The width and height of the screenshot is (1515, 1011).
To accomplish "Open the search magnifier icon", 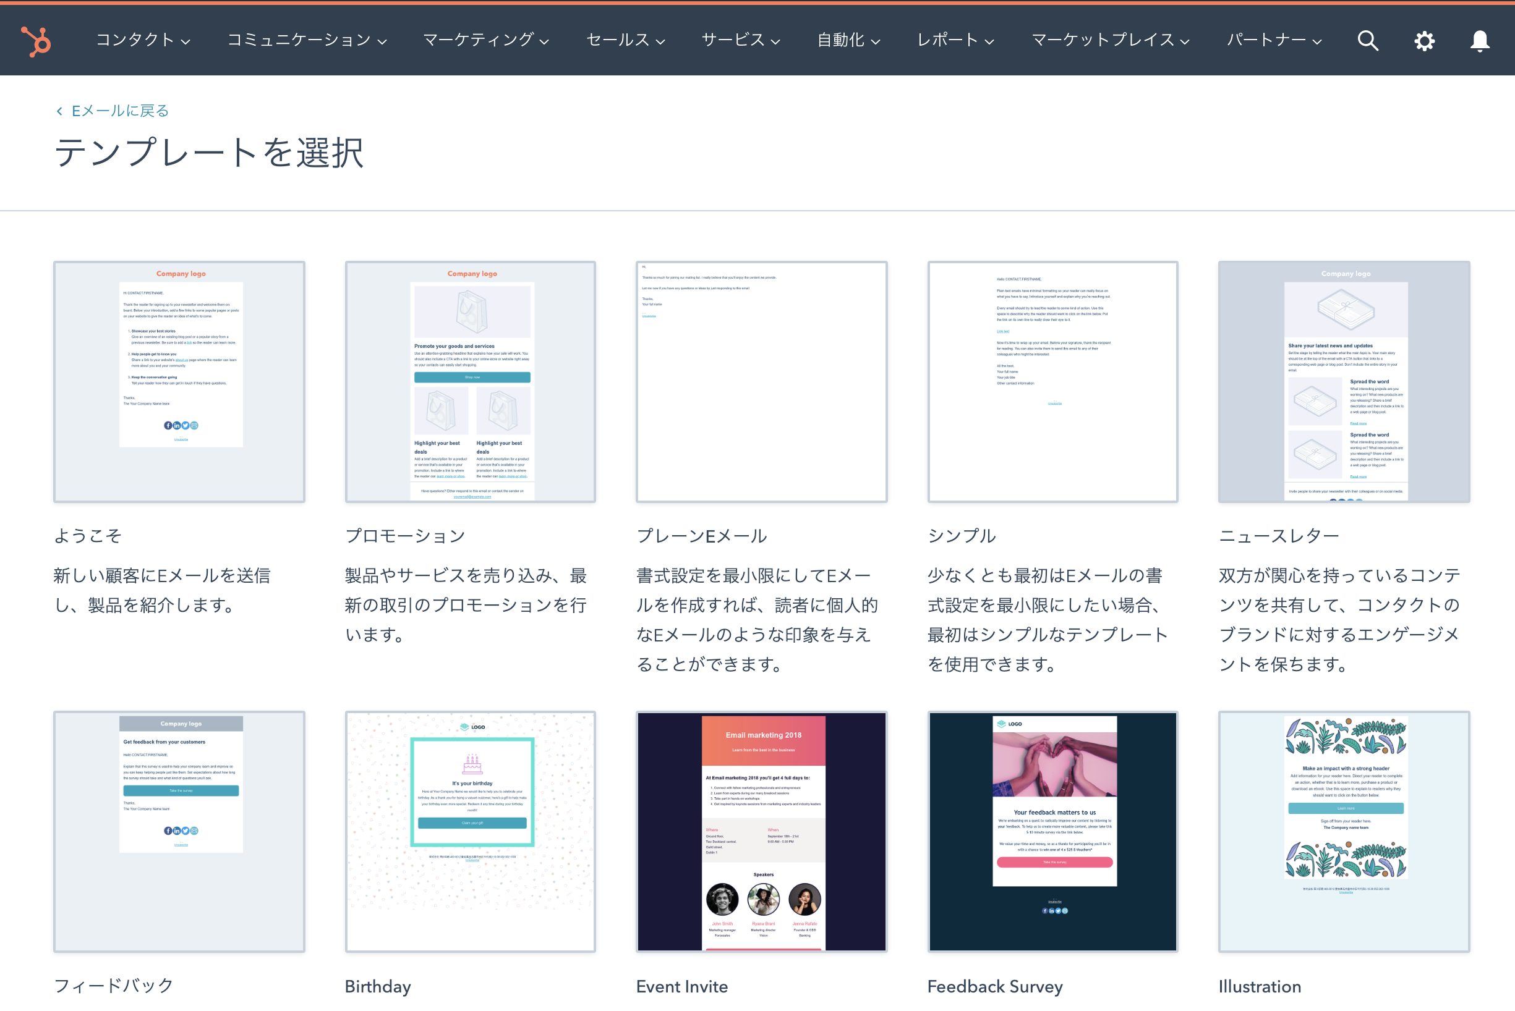I will click(x=1367, y=41).
